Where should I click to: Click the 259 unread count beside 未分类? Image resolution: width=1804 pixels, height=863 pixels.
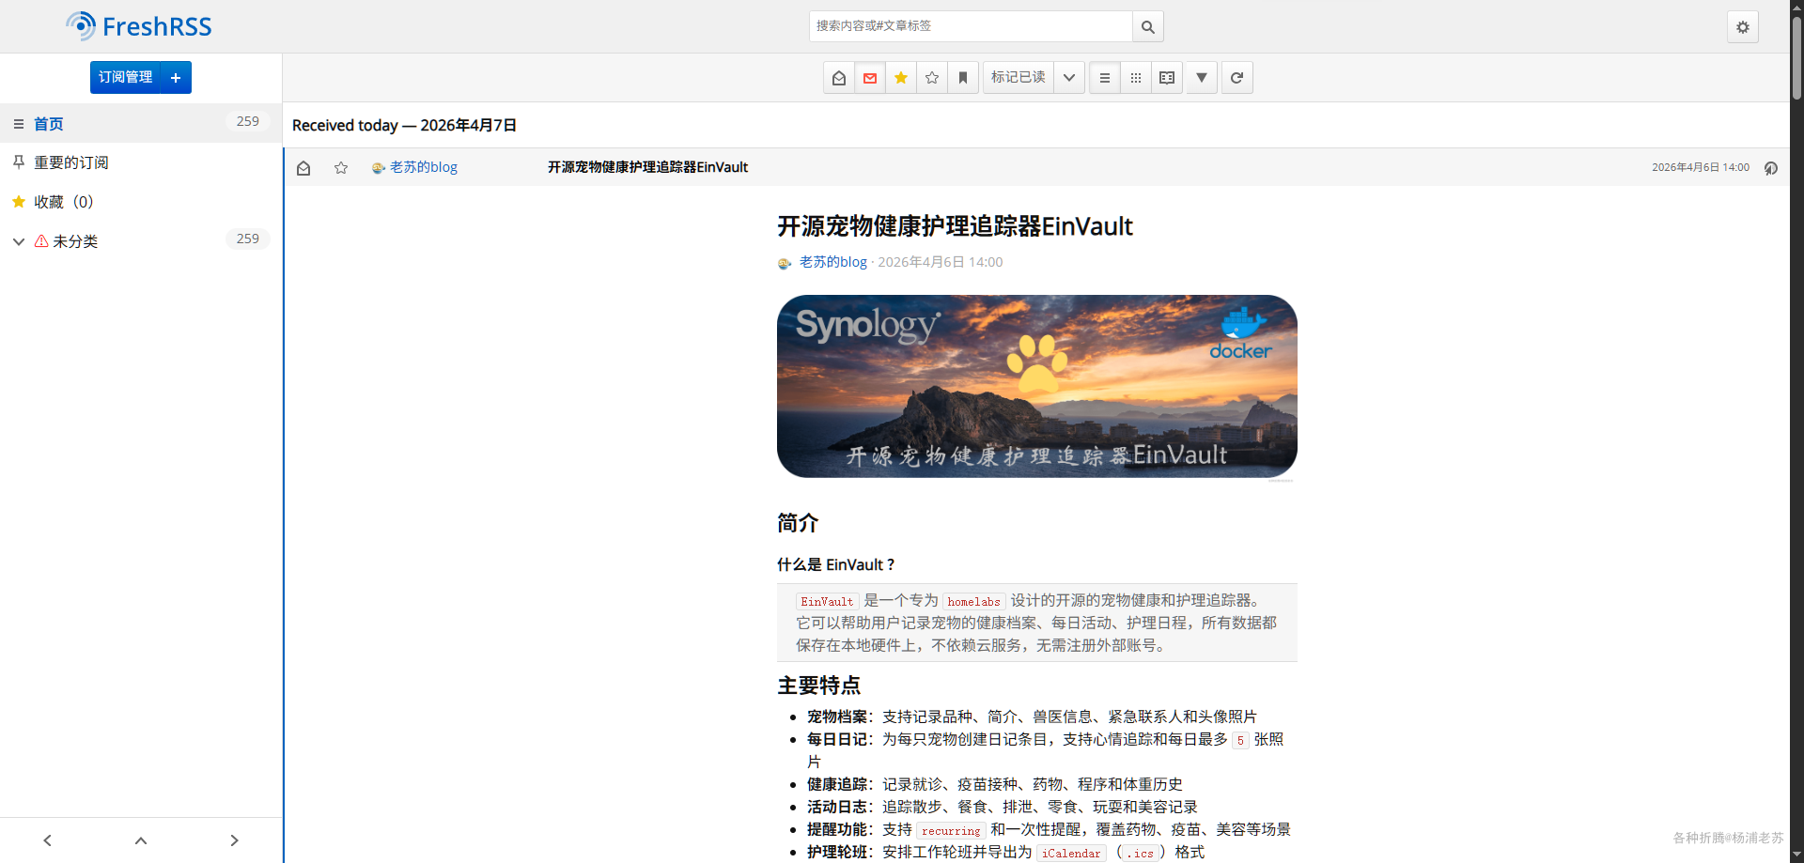[x=248, y=239]
